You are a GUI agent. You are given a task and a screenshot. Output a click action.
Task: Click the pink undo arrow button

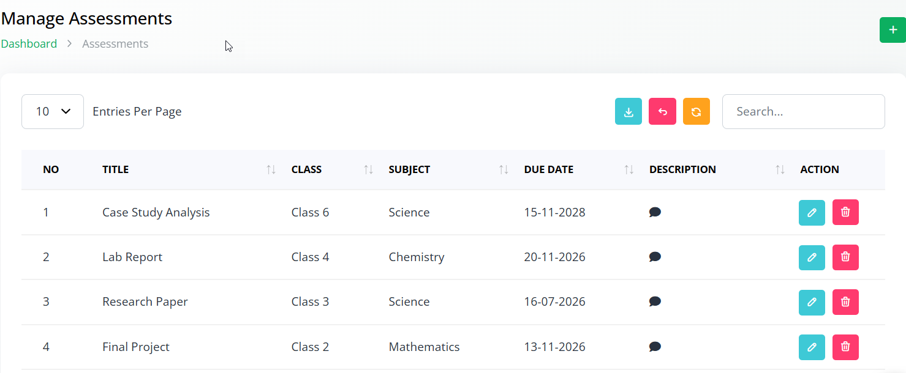tap(662, 111)
